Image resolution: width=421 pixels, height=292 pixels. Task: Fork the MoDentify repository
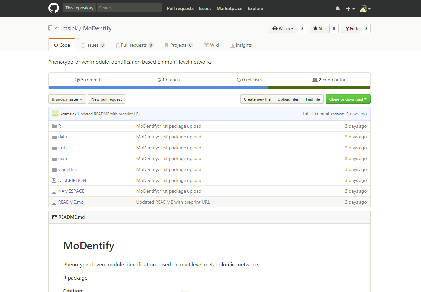pos(352,28)
